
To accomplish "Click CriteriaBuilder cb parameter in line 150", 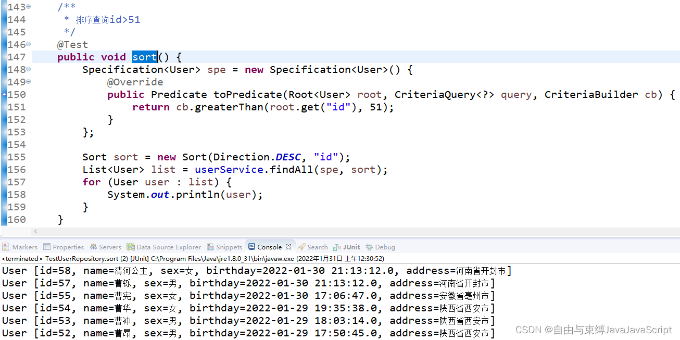I will 601,94.
